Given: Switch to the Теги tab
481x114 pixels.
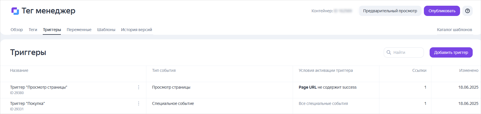Looking at the screenshot, I should pos(33,30).
